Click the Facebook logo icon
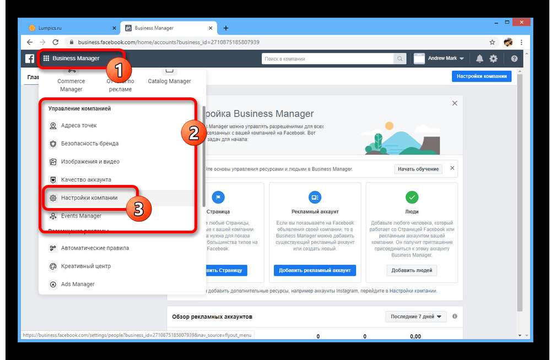This screenshot has height=360, width=551. [30, 58]
